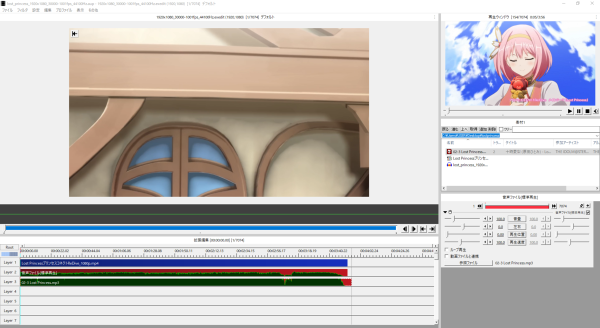The width and height of the screenshot is (600, 328).
Task: Increase playback position (再生位置) with right arrow
Action: [x=490, y=234]
